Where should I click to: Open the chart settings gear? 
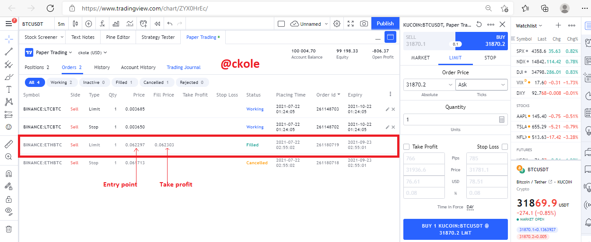coord(336,24)
